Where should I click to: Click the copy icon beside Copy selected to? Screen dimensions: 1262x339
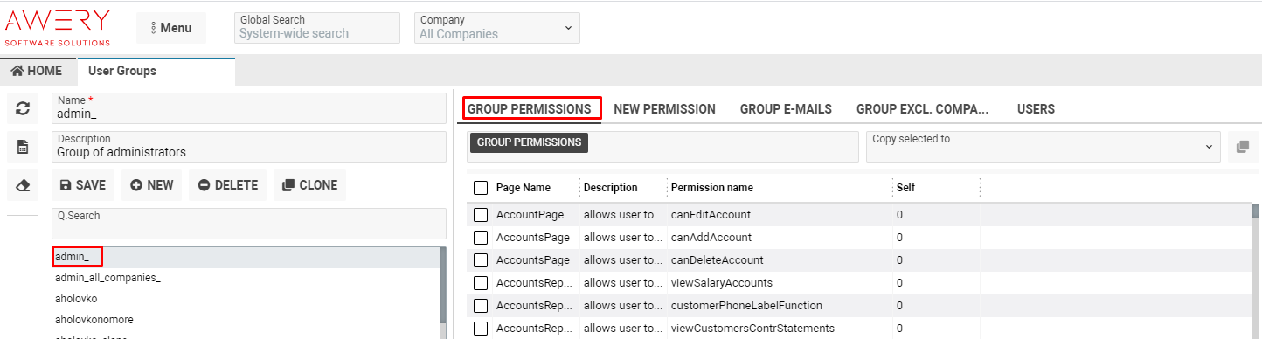(x=1242, y=147)
